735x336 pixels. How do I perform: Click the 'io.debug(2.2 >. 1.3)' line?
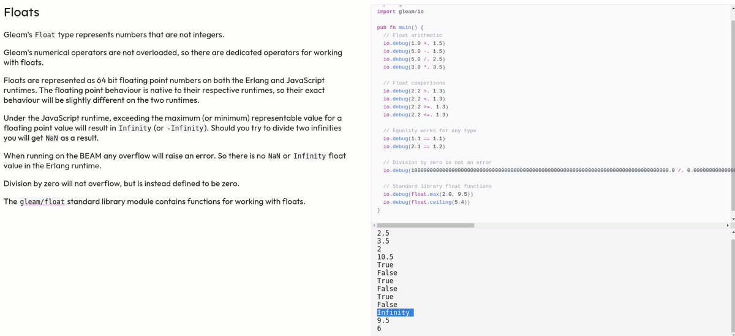[x=414, y=91]
